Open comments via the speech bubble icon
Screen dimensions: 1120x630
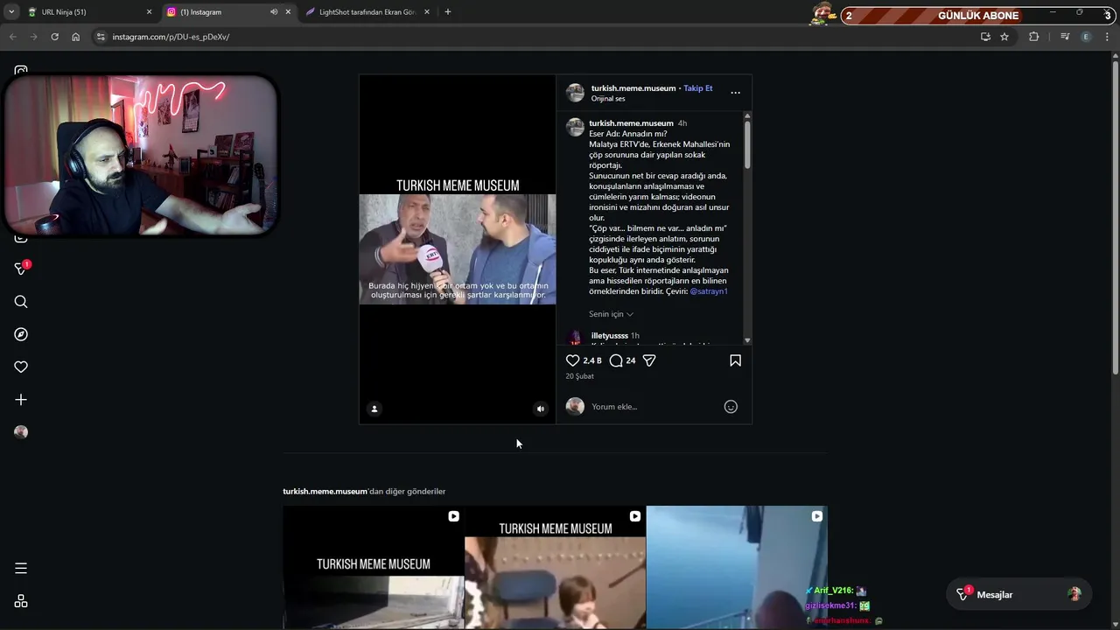616,360
